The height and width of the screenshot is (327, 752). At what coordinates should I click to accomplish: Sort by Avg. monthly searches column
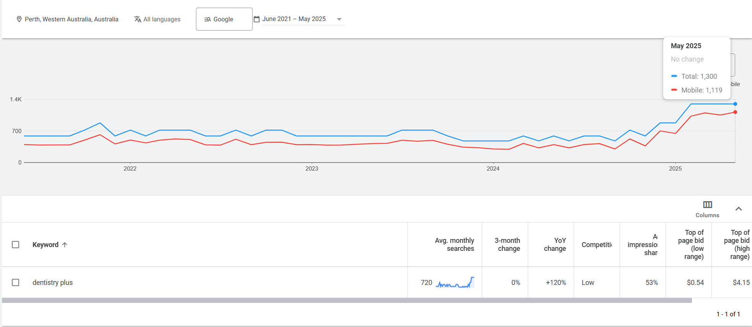point(454,244)
